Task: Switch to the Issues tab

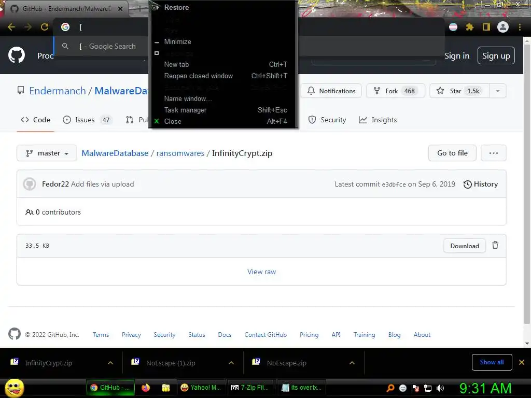Action: (87, 120)
